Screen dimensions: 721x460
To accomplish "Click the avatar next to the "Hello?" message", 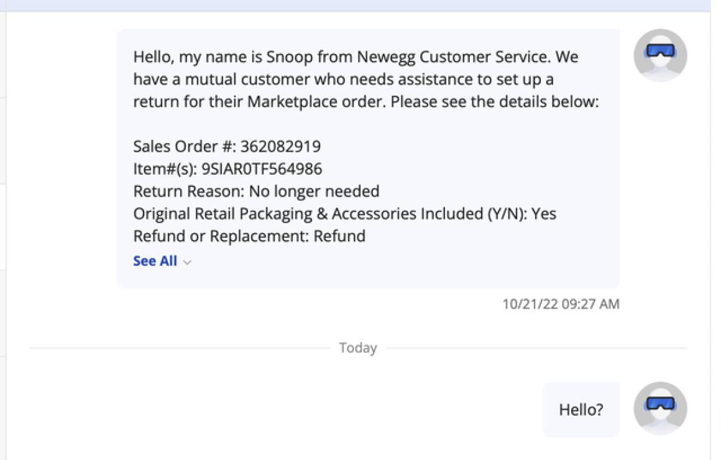I will (x=660, y=408).
